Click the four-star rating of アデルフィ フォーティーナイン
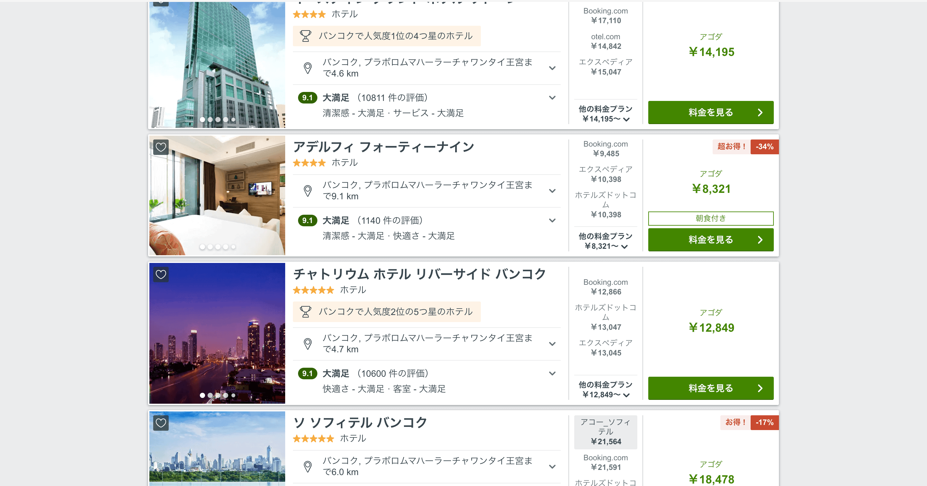This screenshot has height=486, width=927. point(309,163)
